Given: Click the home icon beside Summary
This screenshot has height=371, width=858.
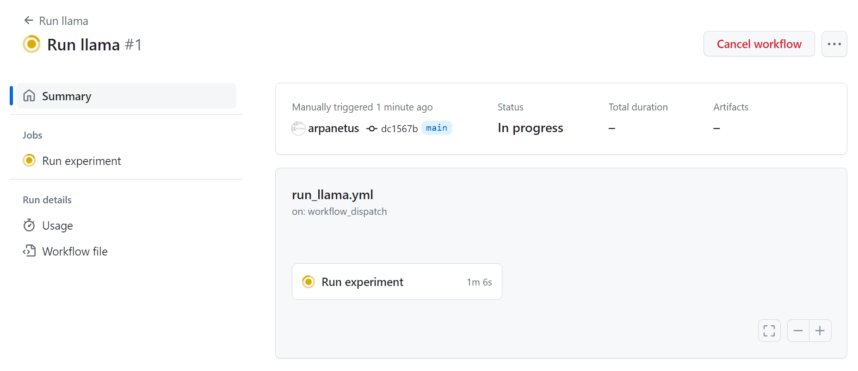Looking at the screenshot, I should click(29, 96).
